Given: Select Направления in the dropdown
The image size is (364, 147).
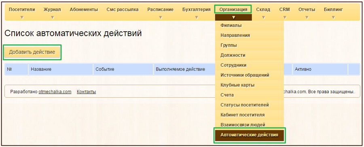Looking at the screenshot, I should [x=250, y=35].
